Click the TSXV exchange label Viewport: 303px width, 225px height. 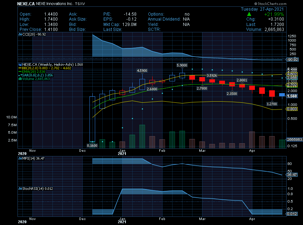80,4
